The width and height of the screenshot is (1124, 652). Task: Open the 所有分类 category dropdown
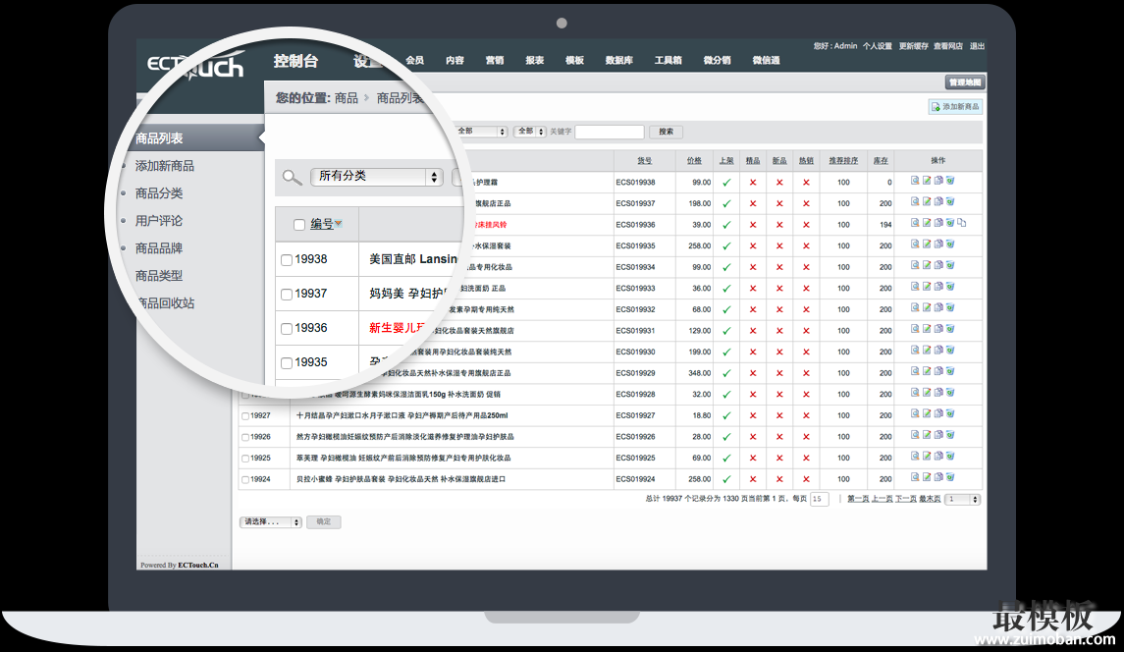pyautogui.click(x=377, y=177)
